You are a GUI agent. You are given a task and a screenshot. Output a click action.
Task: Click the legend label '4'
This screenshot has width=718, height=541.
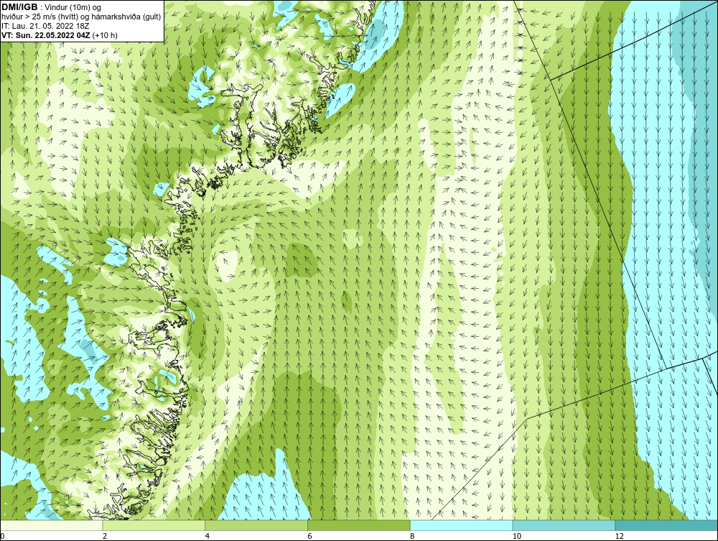[208, 536]
